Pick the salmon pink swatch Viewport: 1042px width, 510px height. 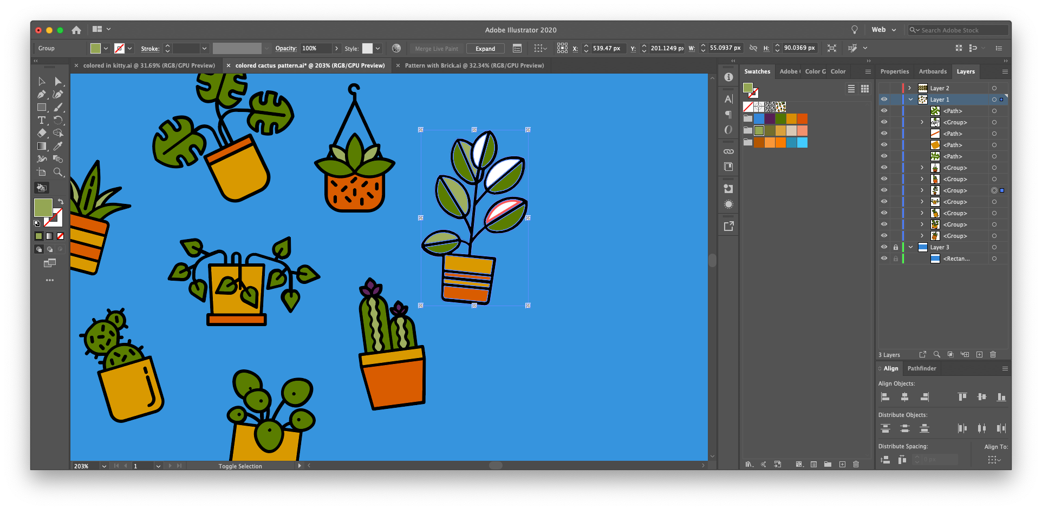click(802, 130)
